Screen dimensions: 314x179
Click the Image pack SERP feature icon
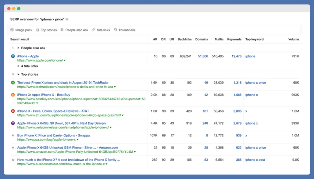12,30
